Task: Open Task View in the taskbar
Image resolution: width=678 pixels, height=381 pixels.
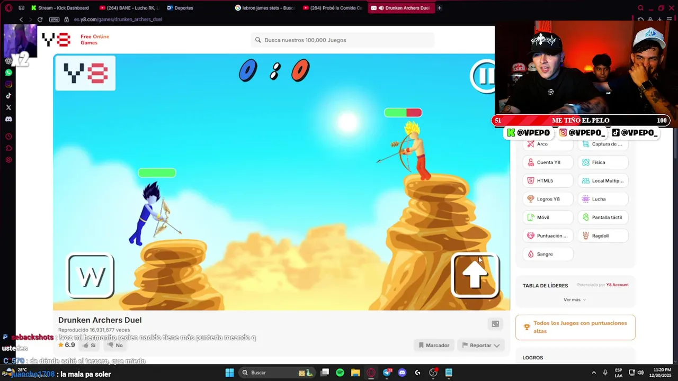Action: [x=325, y=373]
